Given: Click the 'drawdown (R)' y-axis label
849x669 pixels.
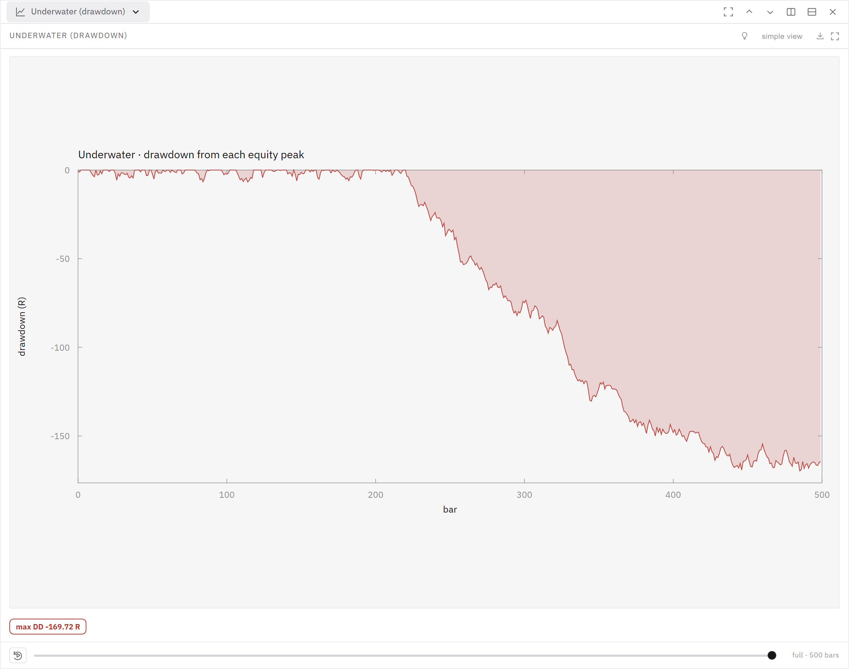Looking at the screenshot, I should 22,326.
